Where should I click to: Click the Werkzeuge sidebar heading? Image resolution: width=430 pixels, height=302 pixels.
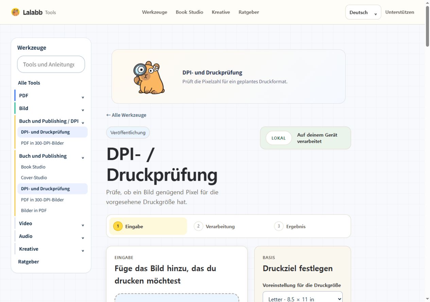pos(32,48)
